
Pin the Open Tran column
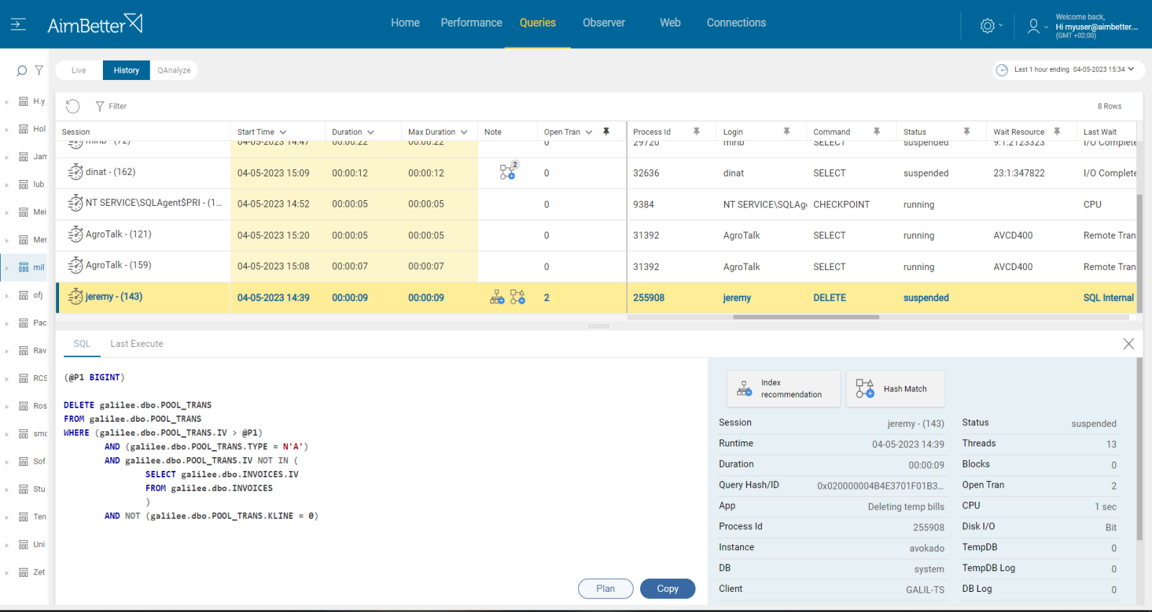tap(606, 132)
